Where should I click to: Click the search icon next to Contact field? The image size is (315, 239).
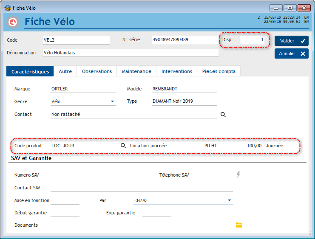[x=223, y=115]
